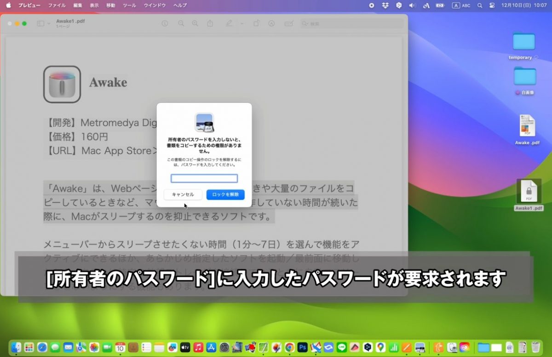Open Spotlight search magnifier

(x=480, y=5)
